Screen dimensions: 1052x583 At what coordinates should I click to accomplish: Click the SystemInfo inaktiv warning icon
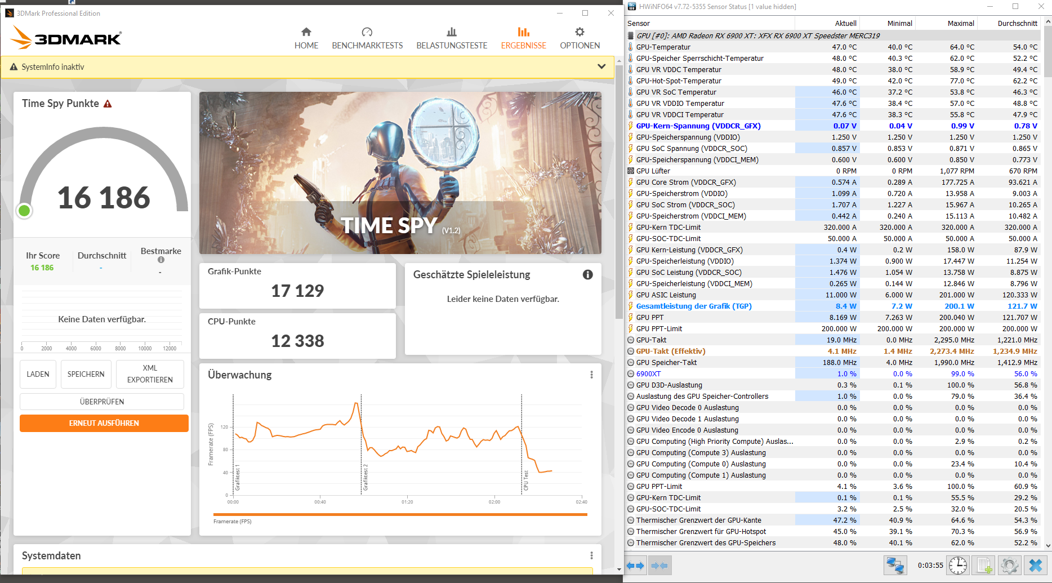click(14, 67)
